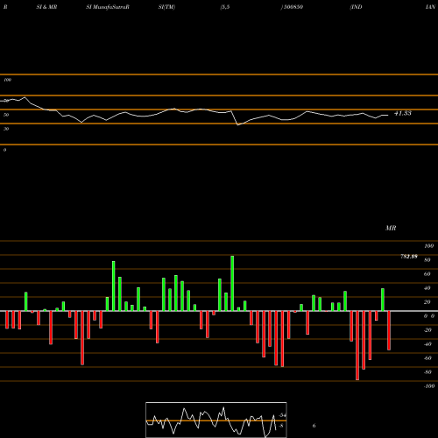Viewport: 438px width, 438px height.
Task: Click the 30 label on RSI axis
Action: pos(6,129)
